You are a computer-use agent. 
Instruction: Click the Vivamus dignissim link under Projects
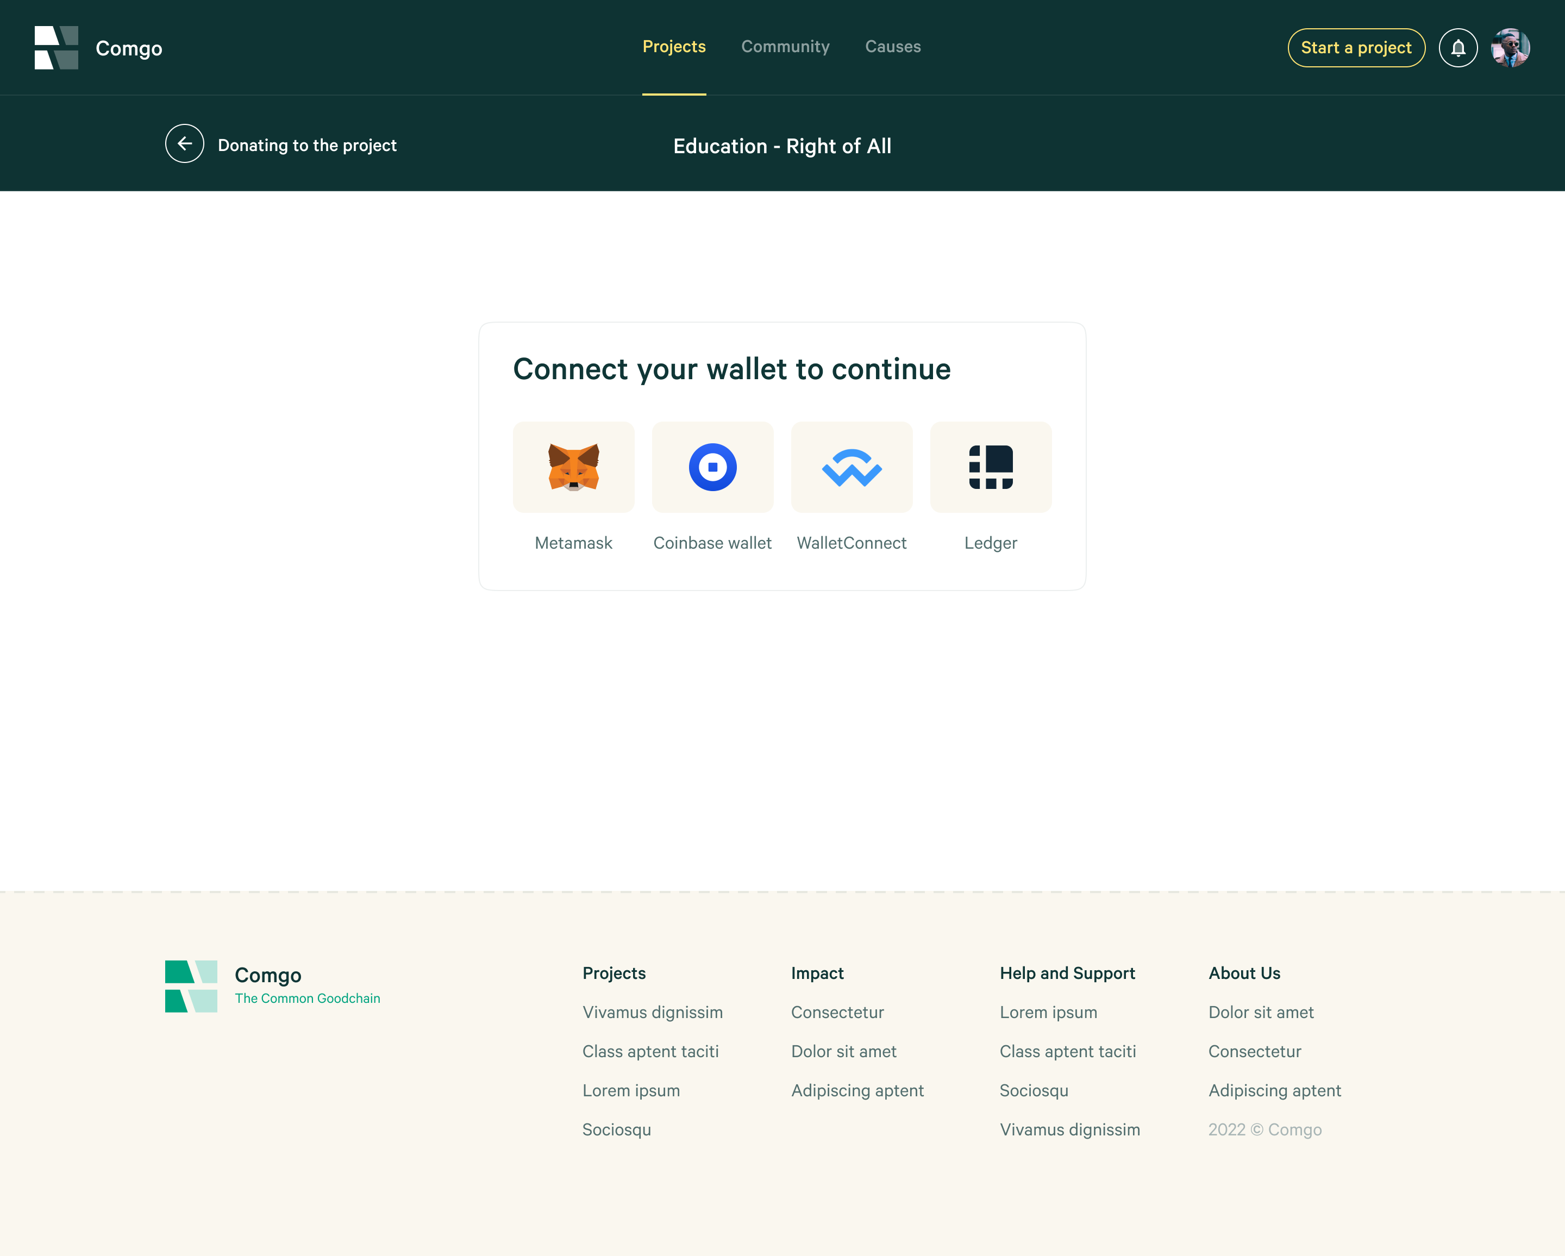tap(652, 1012)
